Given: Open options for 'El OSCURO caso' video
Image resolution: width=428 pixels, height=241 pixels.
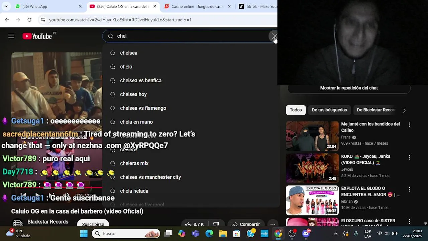Looking at the screenshot, I should [x=409, y=222].
